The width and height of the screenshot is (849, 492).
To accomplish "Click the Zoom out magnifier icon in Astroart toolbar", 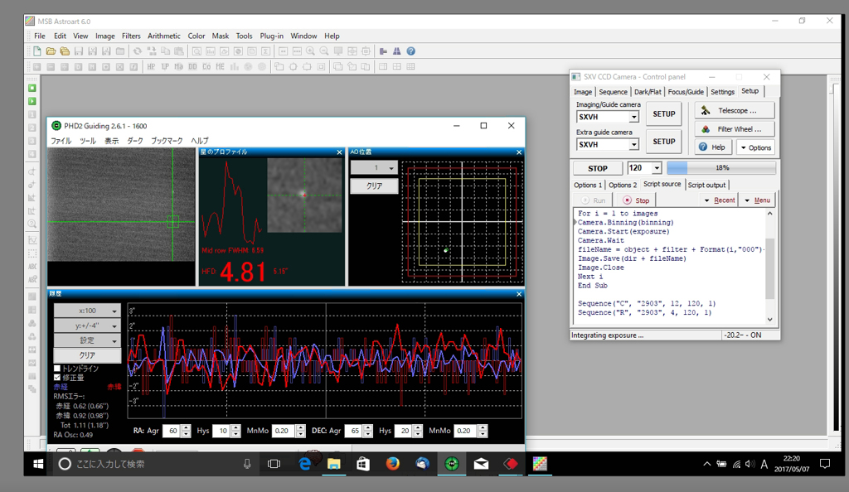I will 324,51.
